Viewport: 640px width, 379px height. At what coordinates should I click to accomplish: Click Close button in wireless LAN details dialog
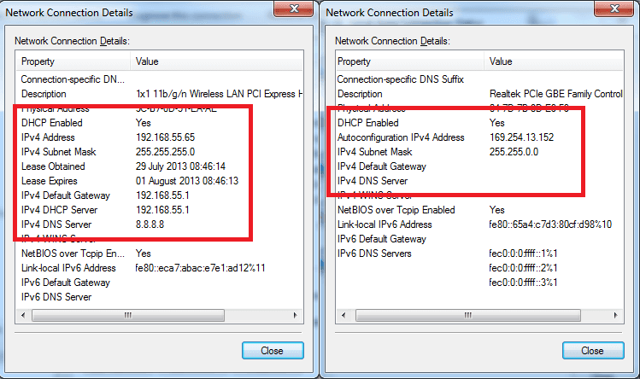tap(273, 351)
